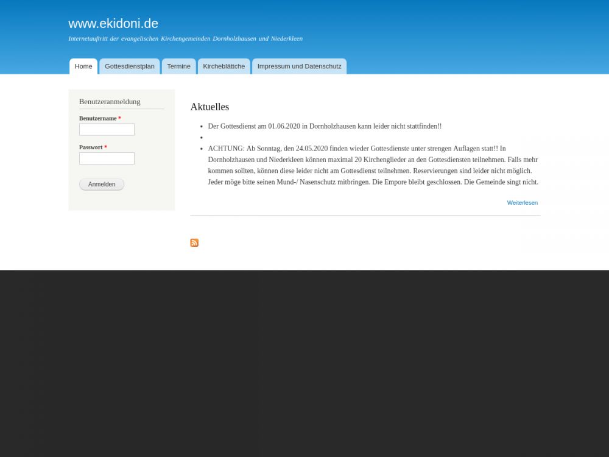Click the ACHTUNG paragraph about 24.05.2020
The image size is (609, 457).
[x=372, y=165]
